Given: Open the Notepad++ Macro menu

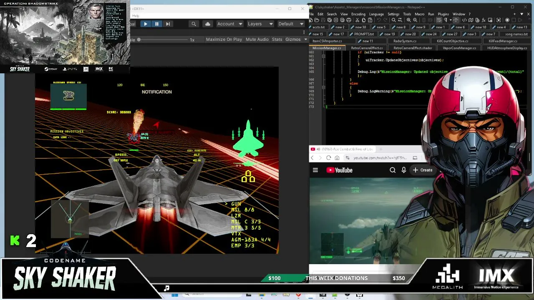Looking at the screenshot, I should click(419, 14).
